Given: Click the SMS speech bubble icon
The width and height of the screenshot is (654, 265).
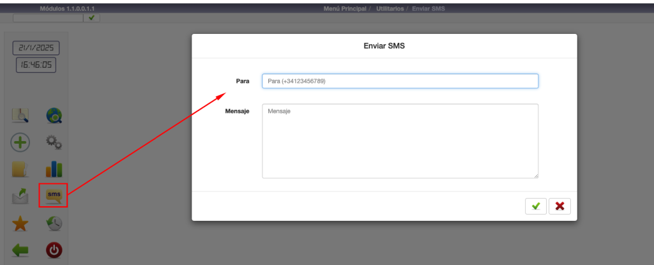Looking at the screenshot, I should point(54,195).
